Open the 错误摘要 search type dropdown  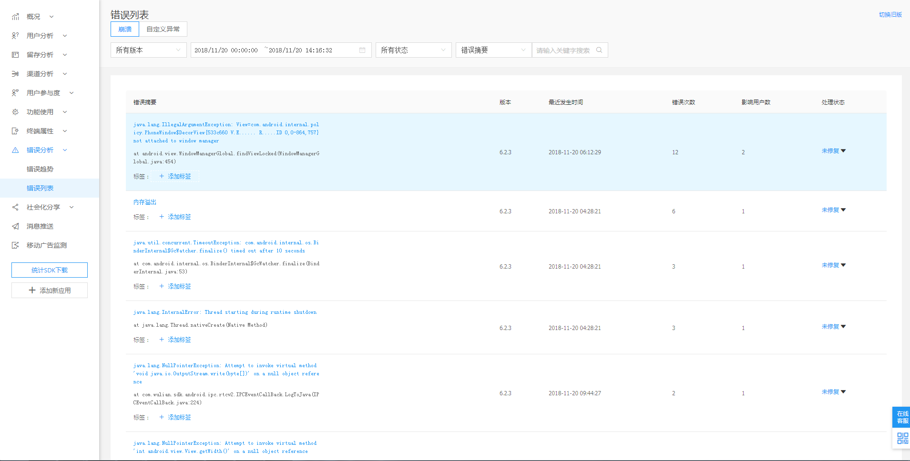click(x=494, y=50)
